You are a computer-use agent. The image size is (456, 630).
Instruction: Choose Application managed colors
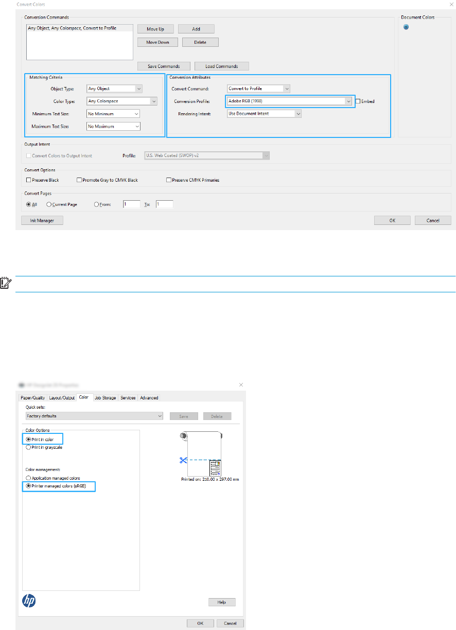pos(29,478)
